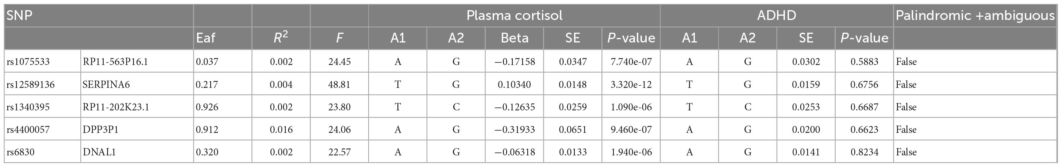Viewport: 1062px width, 167px height.
Task: Click the rs1075533 SNP cell
Action: coord(42,62)
